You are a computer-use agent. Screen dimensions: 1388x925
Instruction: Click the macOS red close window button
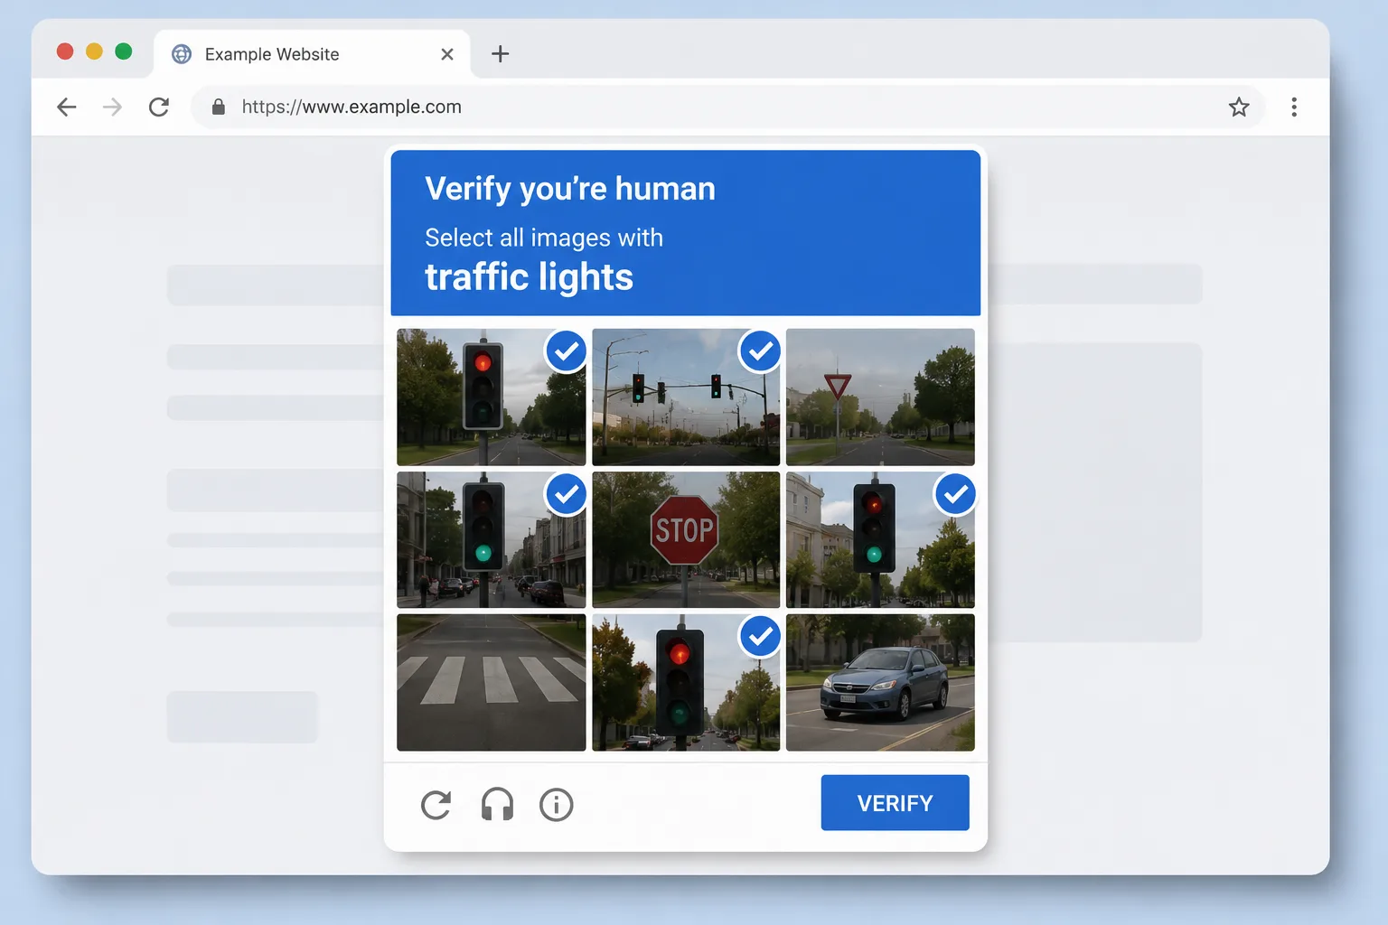(x=65, y=51)
